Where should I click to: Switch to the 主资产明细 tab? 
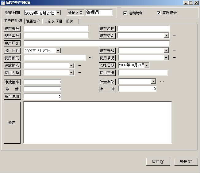(x=13, y=21)
